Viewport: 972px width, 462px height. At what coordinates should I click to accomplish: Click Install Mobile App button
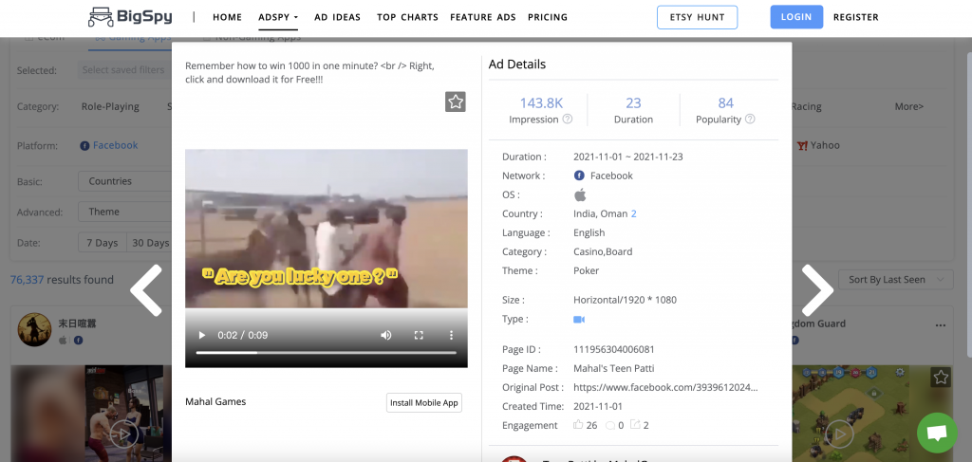424,402
